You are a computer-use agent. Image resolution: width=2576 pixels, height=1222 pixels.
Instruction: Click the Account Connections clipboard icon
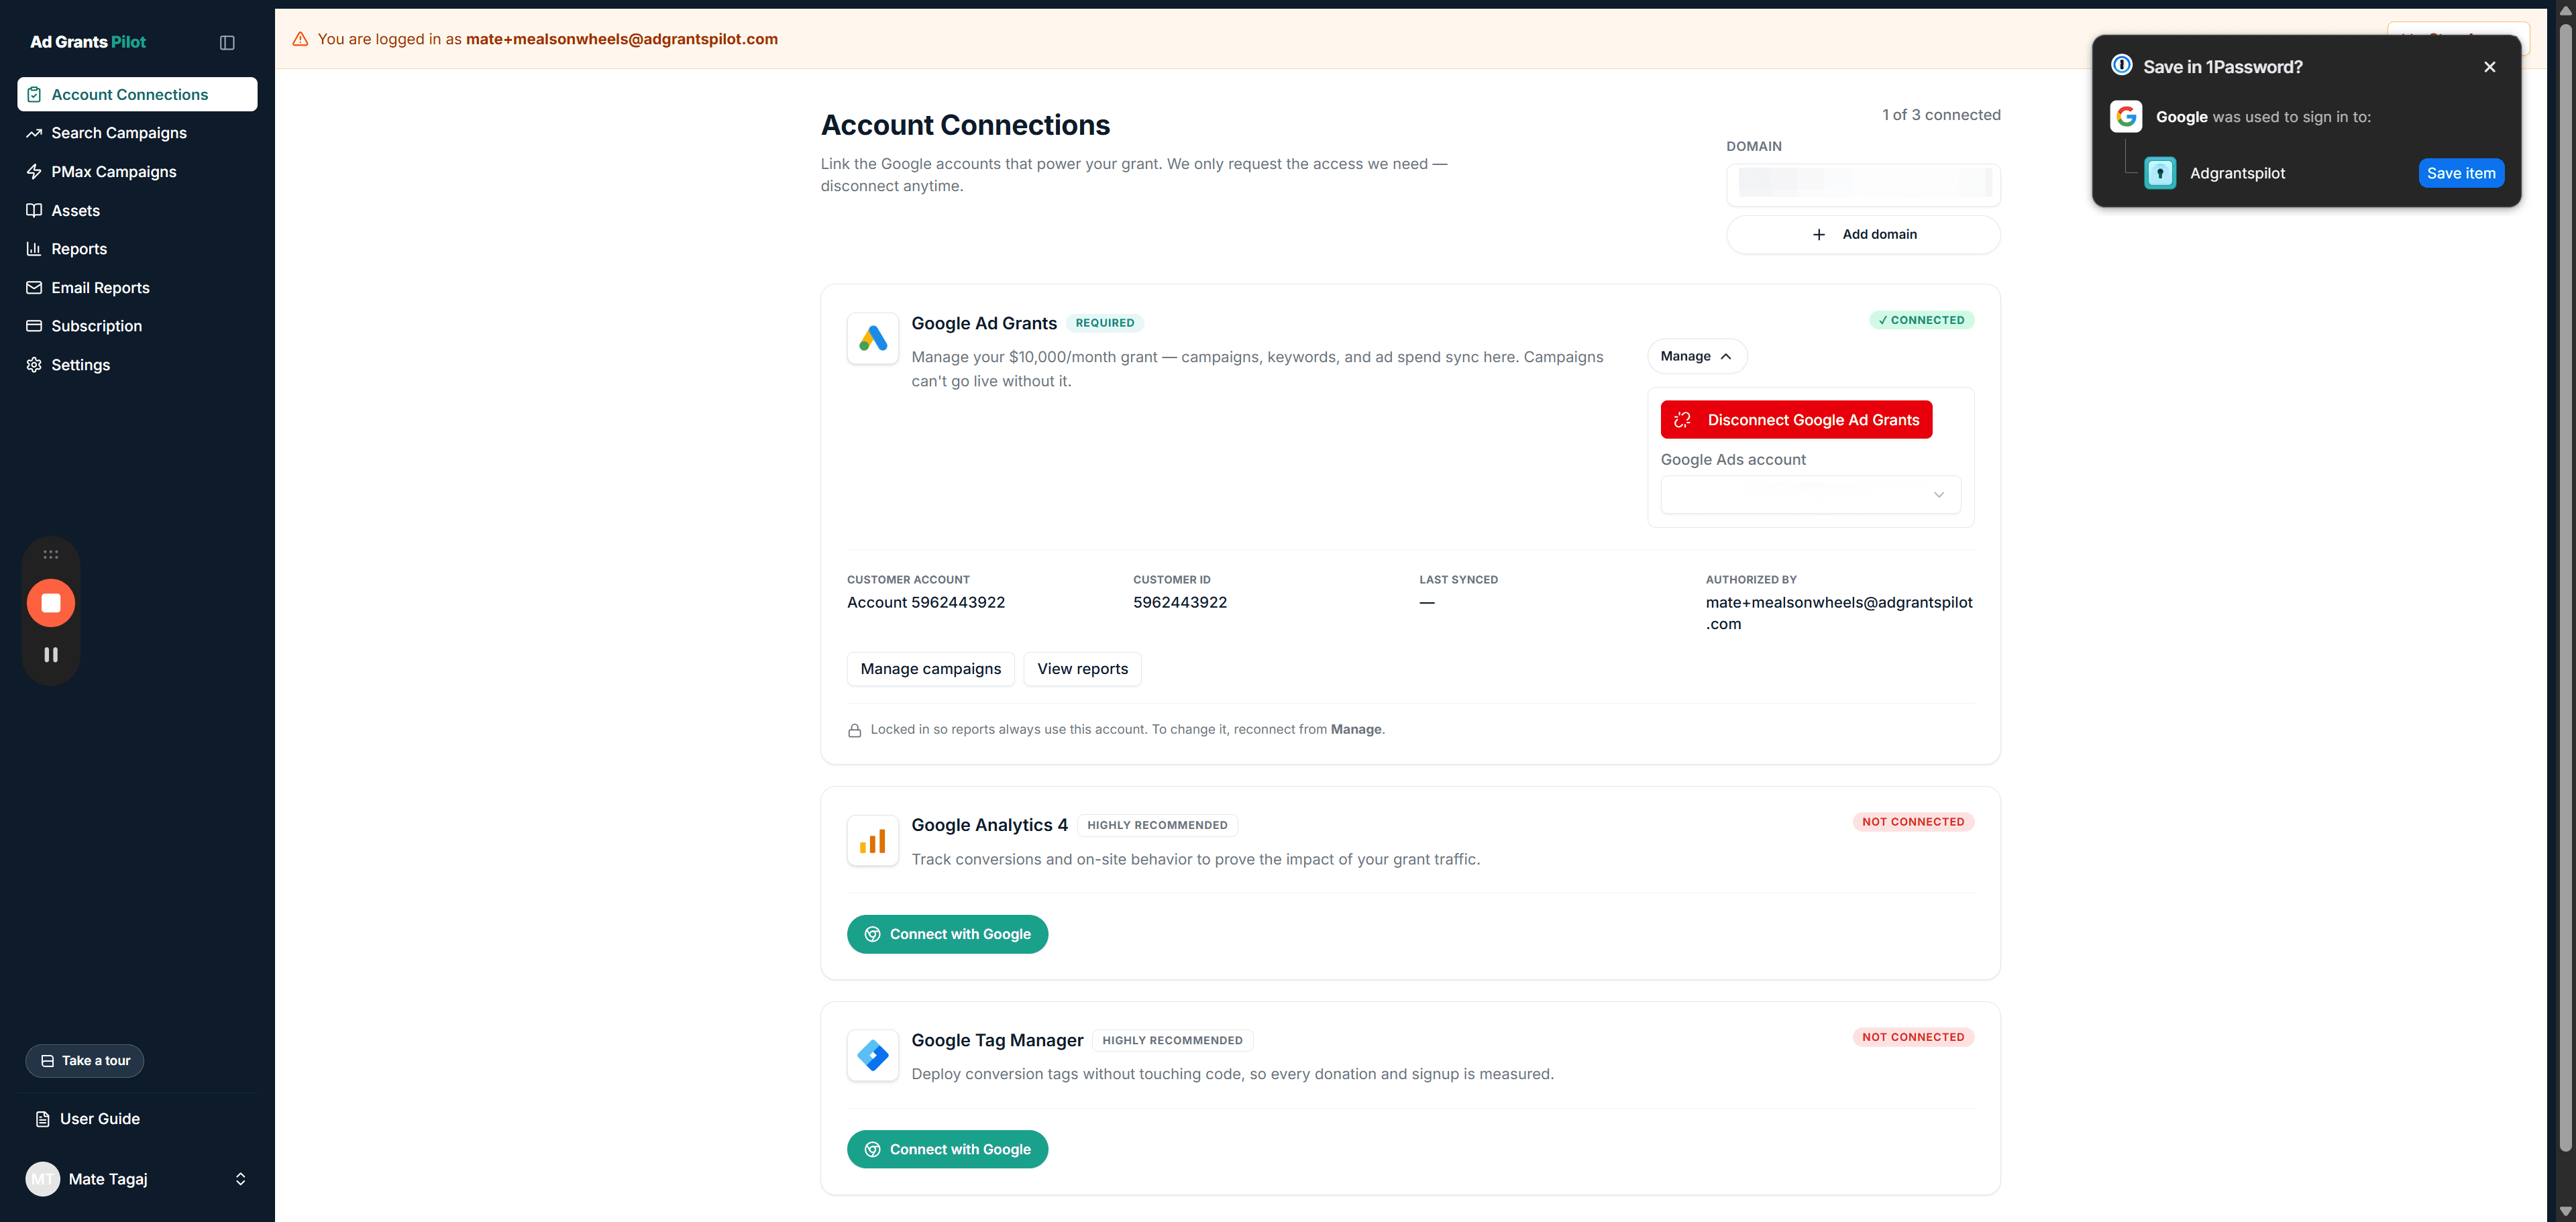pos(34,94)
